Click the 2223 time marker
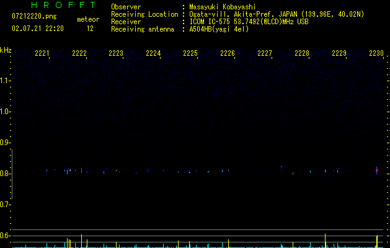The width and height of the screenshot is (390, 248). (x=116, y=53)
